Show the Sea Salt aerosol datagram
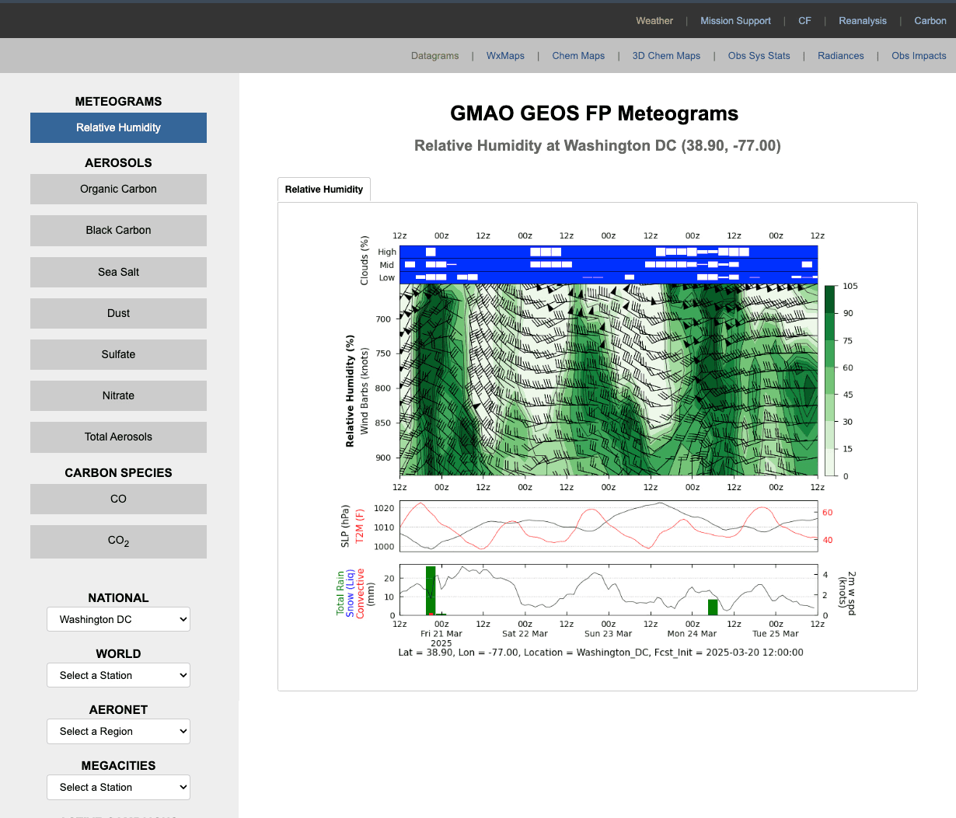The image size is (956, 818). coord(118,272)
